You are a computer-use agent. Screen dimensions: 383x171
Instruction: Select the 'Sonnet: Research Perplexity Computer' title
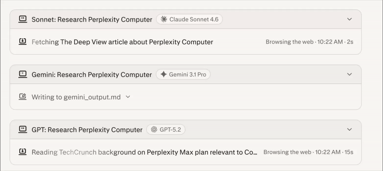(92, 19)
